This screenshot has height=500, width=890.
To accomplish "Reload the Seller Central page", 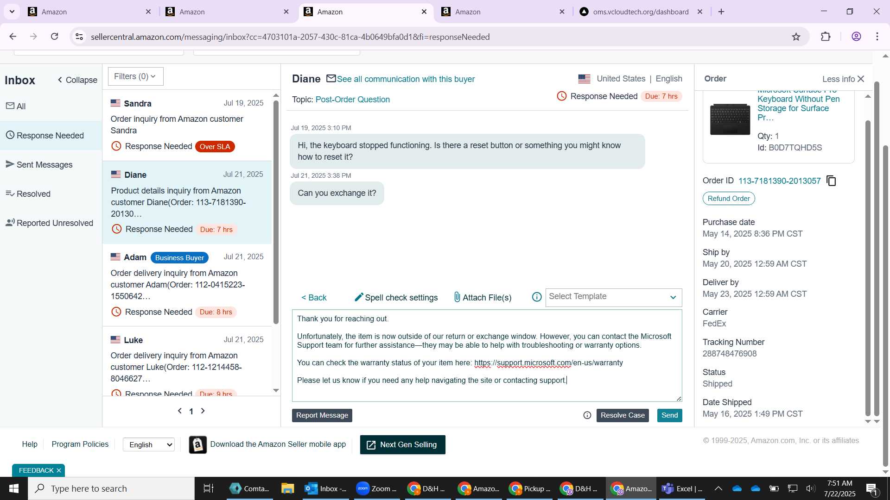I will (54, 37).
